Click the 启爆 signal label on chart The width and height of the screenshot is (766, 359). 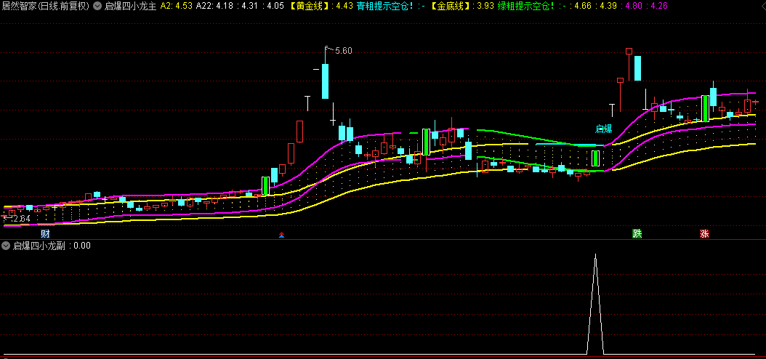coord(604,129)
